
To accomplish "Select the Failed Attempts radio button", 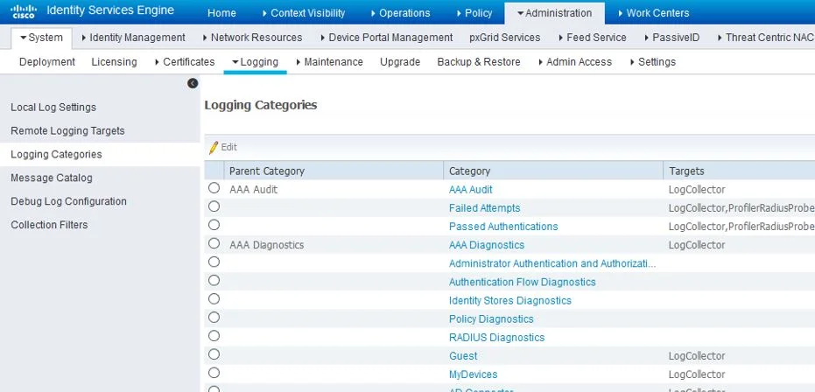I will [214, 206].
